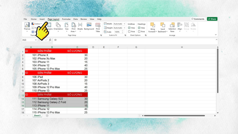Switch to the Home tab
The image size is (238, 134).
[x=34, y=19]
